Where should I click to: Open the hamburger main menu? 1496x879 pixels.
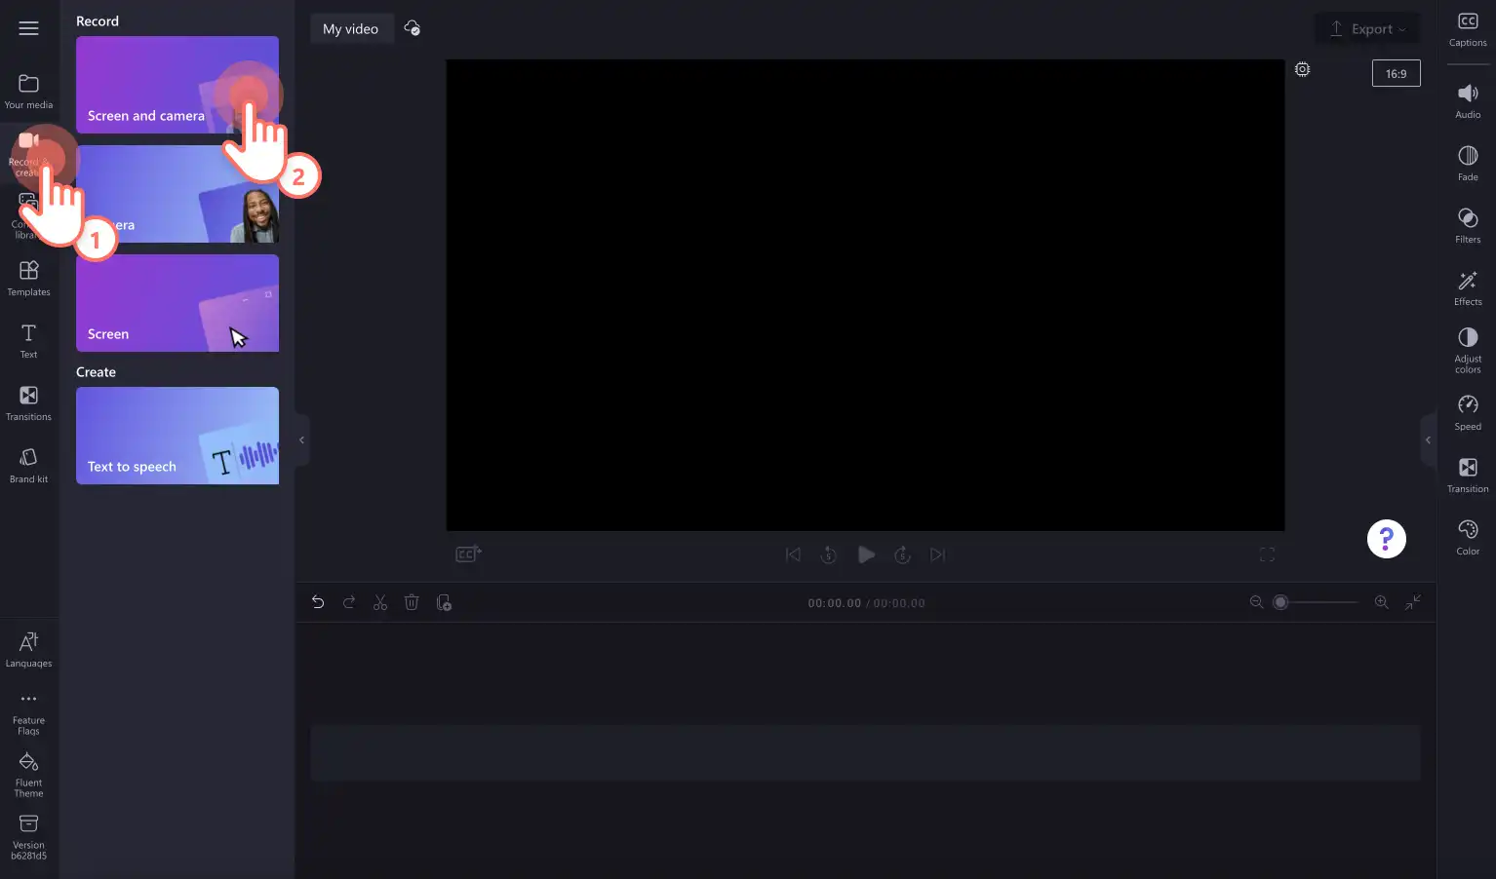28,28
